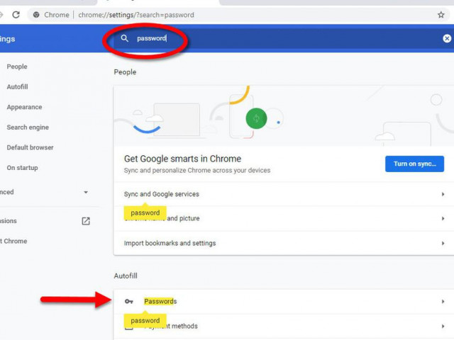The image size is (454, 340).
Task: Click the People section heading
Action: (125, 72)
